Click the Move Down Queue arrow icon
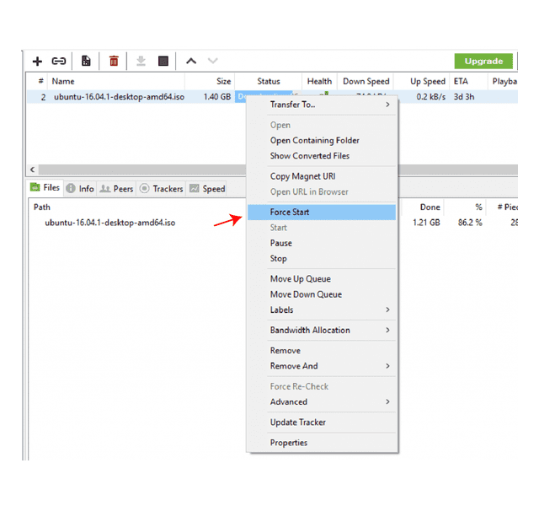The image size is (539, 506). tap(213, 61)
